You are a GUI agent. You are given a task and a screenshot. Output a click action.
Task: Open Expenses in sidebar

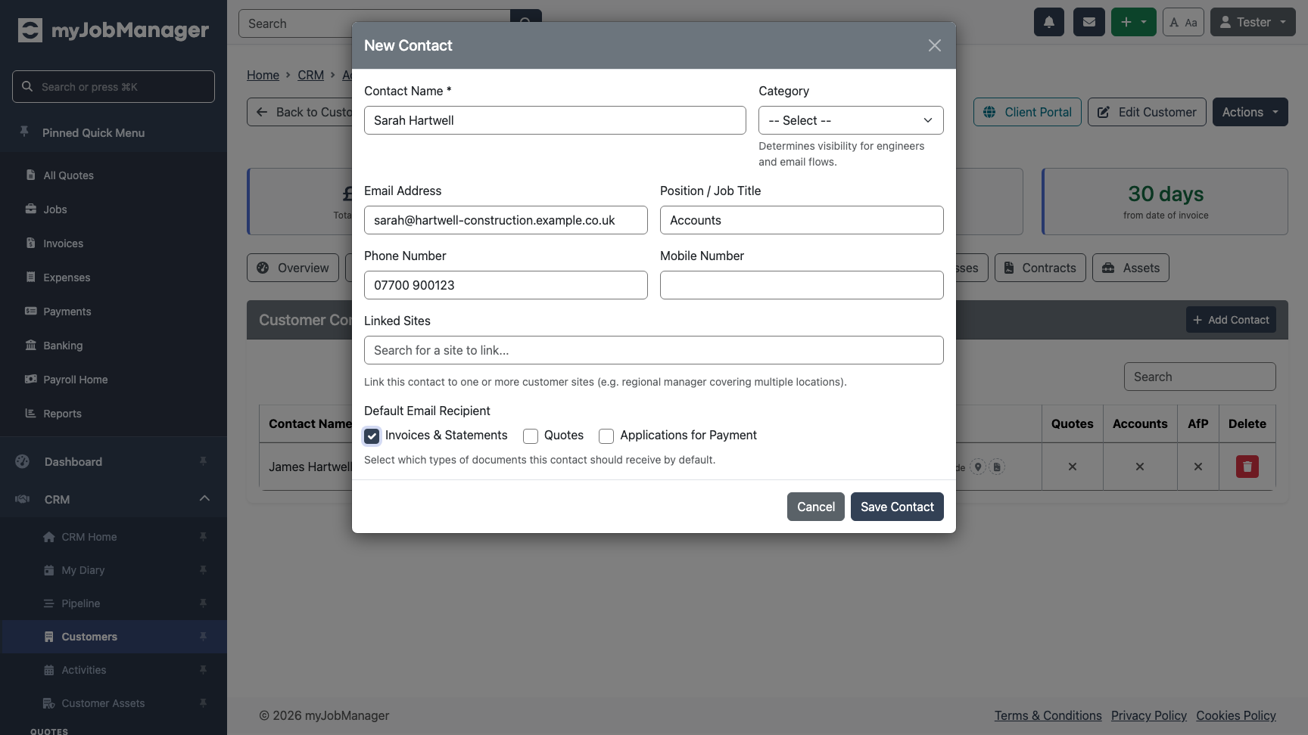tap(67, 278)
